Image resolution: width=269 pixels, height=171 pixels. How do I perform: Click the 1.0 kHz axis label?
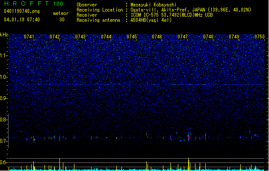[x=4, y=77]
